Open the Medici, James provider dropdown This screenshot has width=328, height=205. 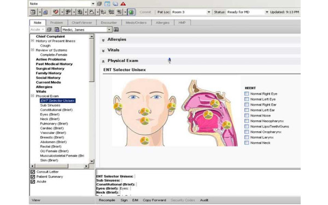coord(109,30)
